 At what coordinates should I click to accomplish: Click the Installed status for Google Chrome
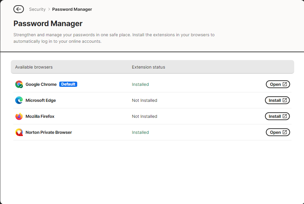(x=140, y=84)
